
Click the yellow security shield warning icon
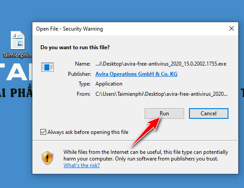[47, 158]
